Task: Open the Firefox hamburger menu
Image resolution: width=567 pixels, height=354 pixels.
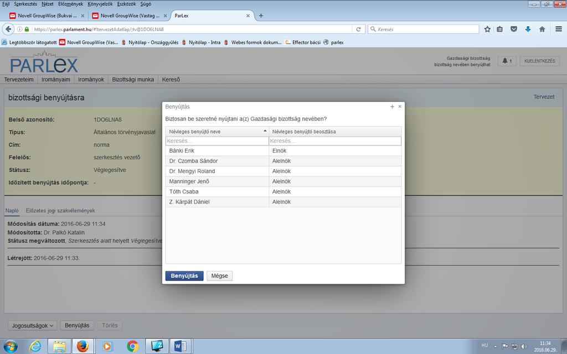Action: pos(559,29)
